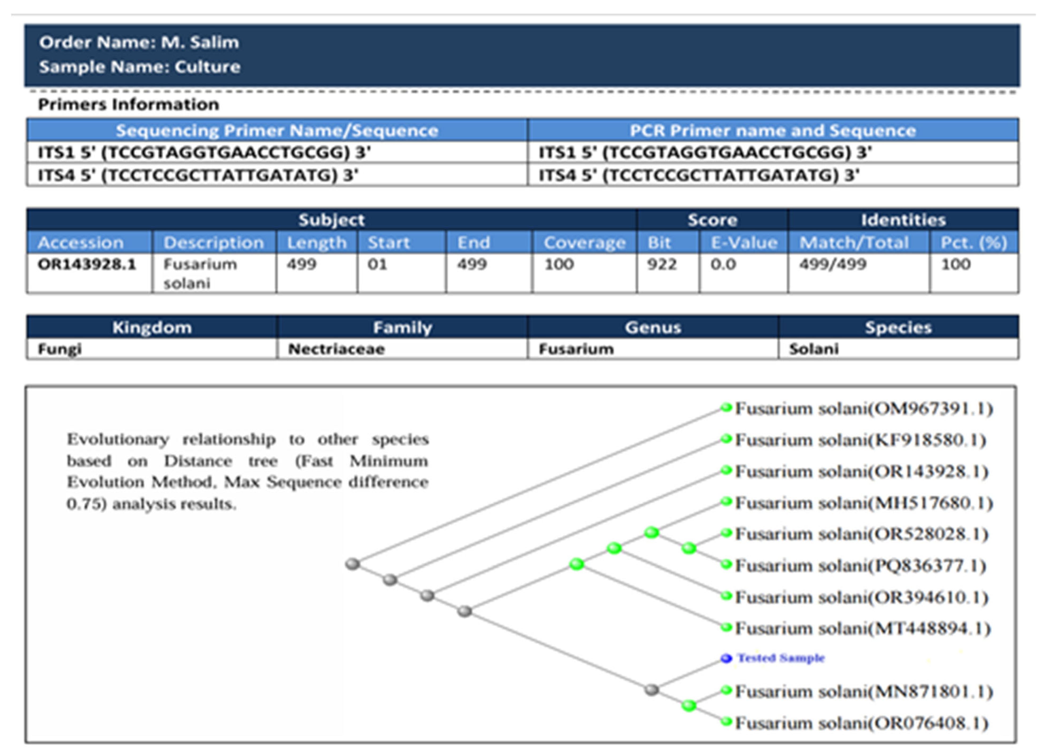Click gray parent node of Tested Sample branch
This screenshot has width=1044, height=755.
pyautogui.click(x=651, y=690)
